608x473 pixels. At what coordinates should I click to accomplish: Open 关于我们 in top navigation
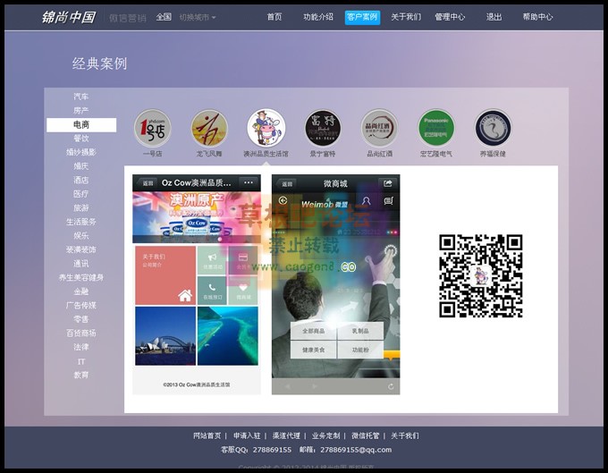point(406,17)
